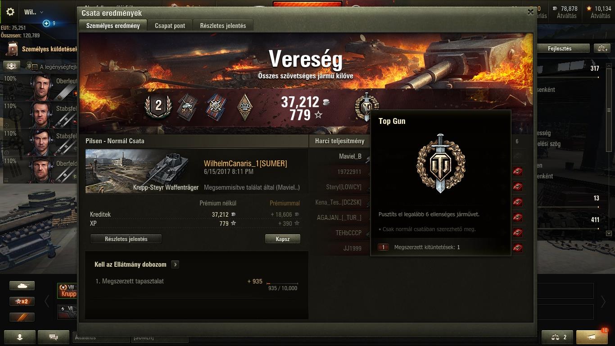The width and height of the screenshot is (615, 346).
Task: Click the diamond-shaped achievement medal
Action: click(244, 106)
